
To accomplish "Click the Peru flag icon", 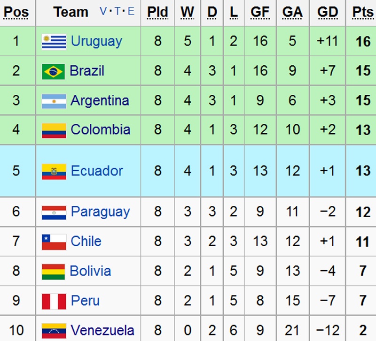I will pos(54,301).
